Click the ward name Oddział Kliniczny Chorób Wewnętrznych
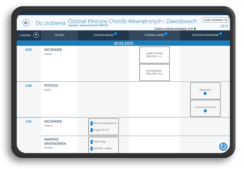The height and width of the screenshot is (169, 244). (x=133, y=21)
